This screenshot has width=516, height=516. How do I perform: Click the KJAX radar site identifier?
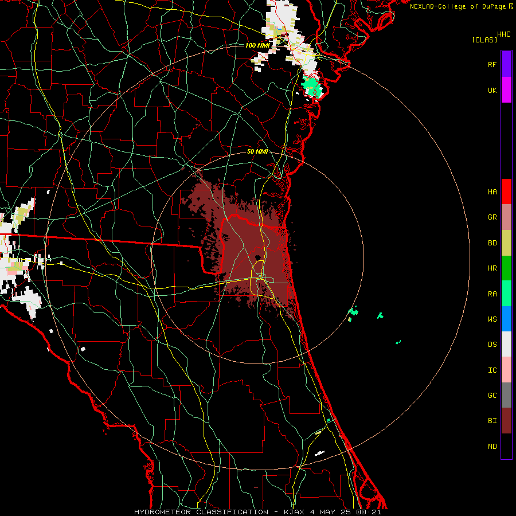pos(295,512)
